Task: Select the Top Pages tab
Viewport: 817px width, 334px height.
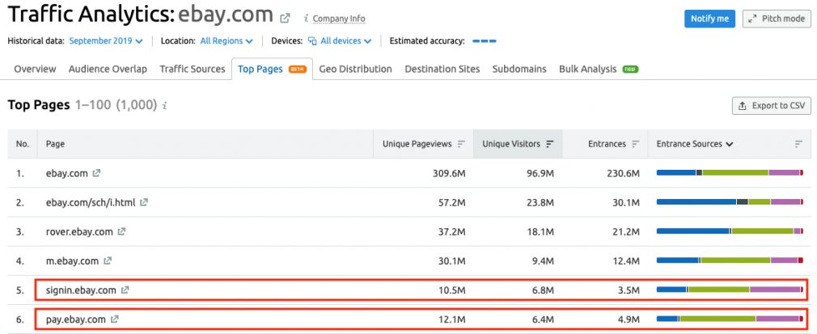Action: tap(272, 70)
